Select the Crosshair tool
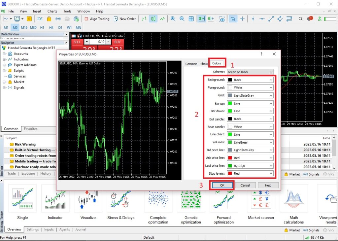338x241 pixels. 243,19
